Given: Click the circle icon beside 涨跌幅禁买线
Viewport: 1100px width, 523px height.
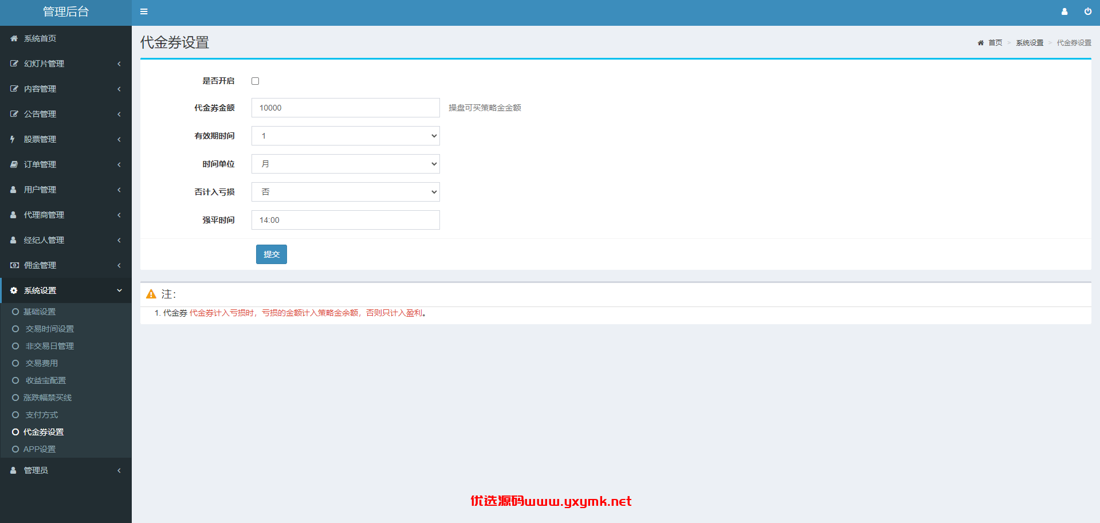Looking at the screenshot, I should point(15,398).
